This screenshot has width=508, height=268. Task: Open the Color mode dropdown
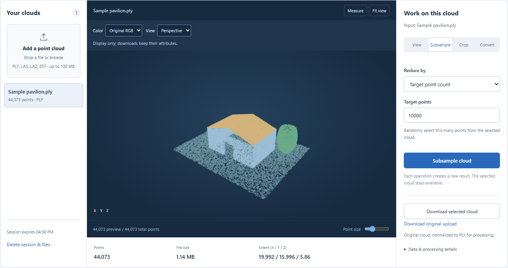point(124,31)
